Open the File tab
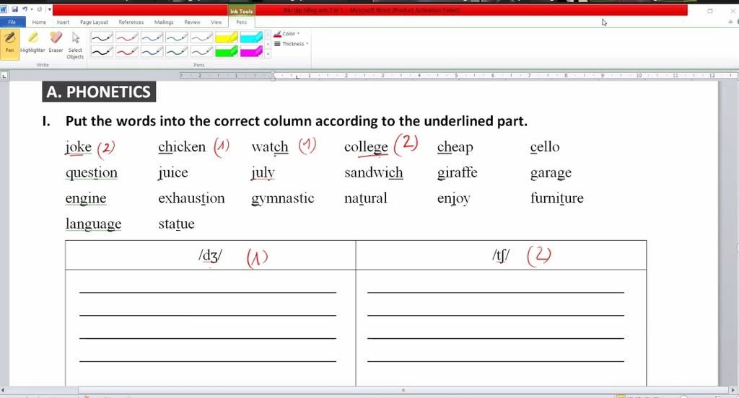 pos(12,22)
